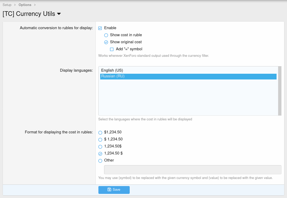Image resolution: width=287 pixels, height=198 pixels.
Task: Select the 1,234.50 $ format option
Action: pyautogui.click(x=100, y=154)
